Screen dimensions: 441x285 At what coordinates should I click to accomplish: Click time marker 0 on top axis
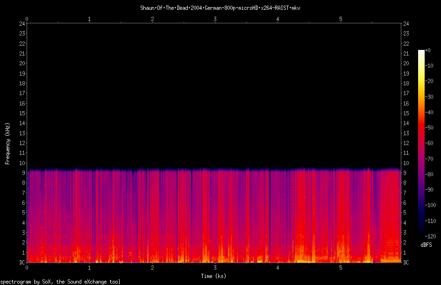27,19
